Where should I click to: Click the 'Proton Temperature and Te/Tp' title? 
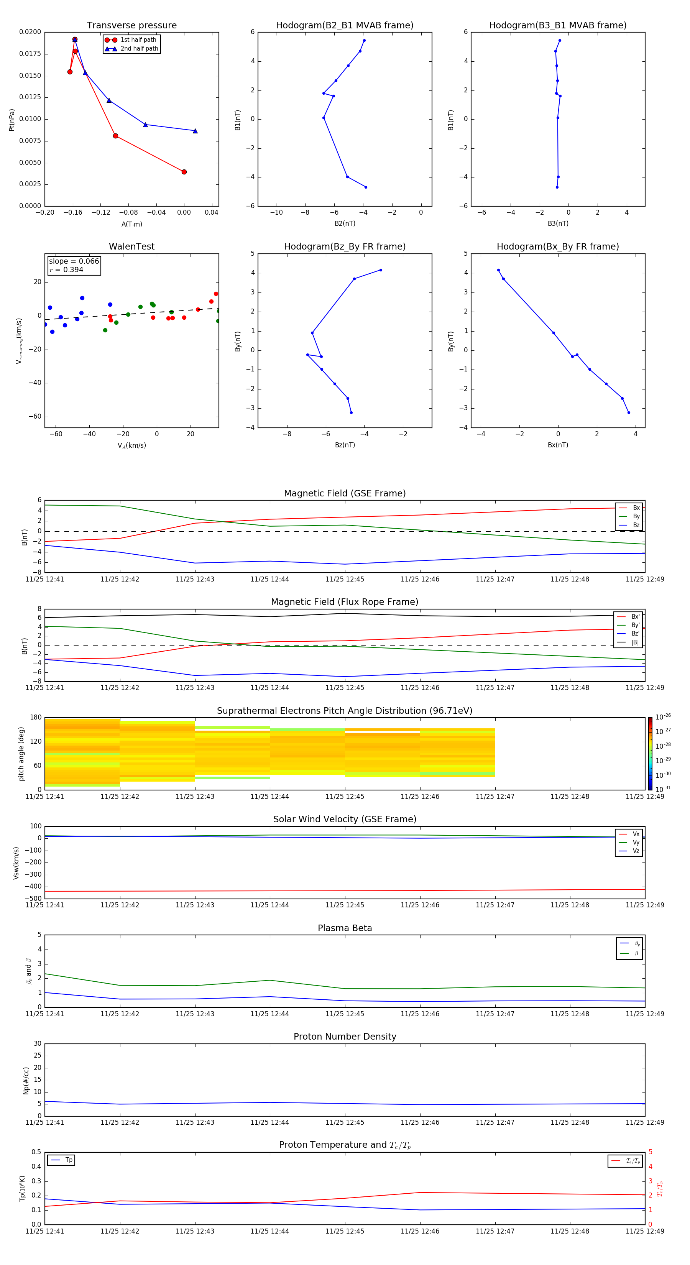click(345, 1145)
